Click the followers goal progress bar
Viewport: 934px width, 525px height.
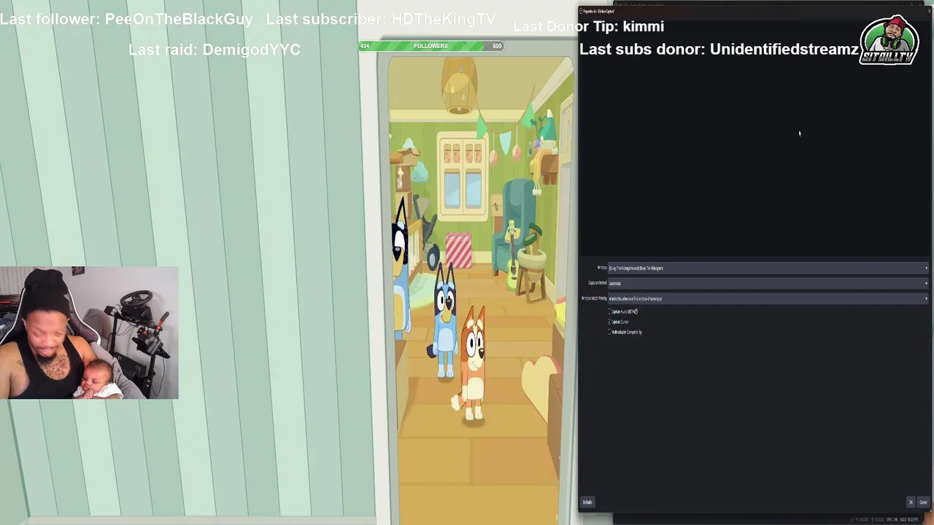click(x=431, y=46)
